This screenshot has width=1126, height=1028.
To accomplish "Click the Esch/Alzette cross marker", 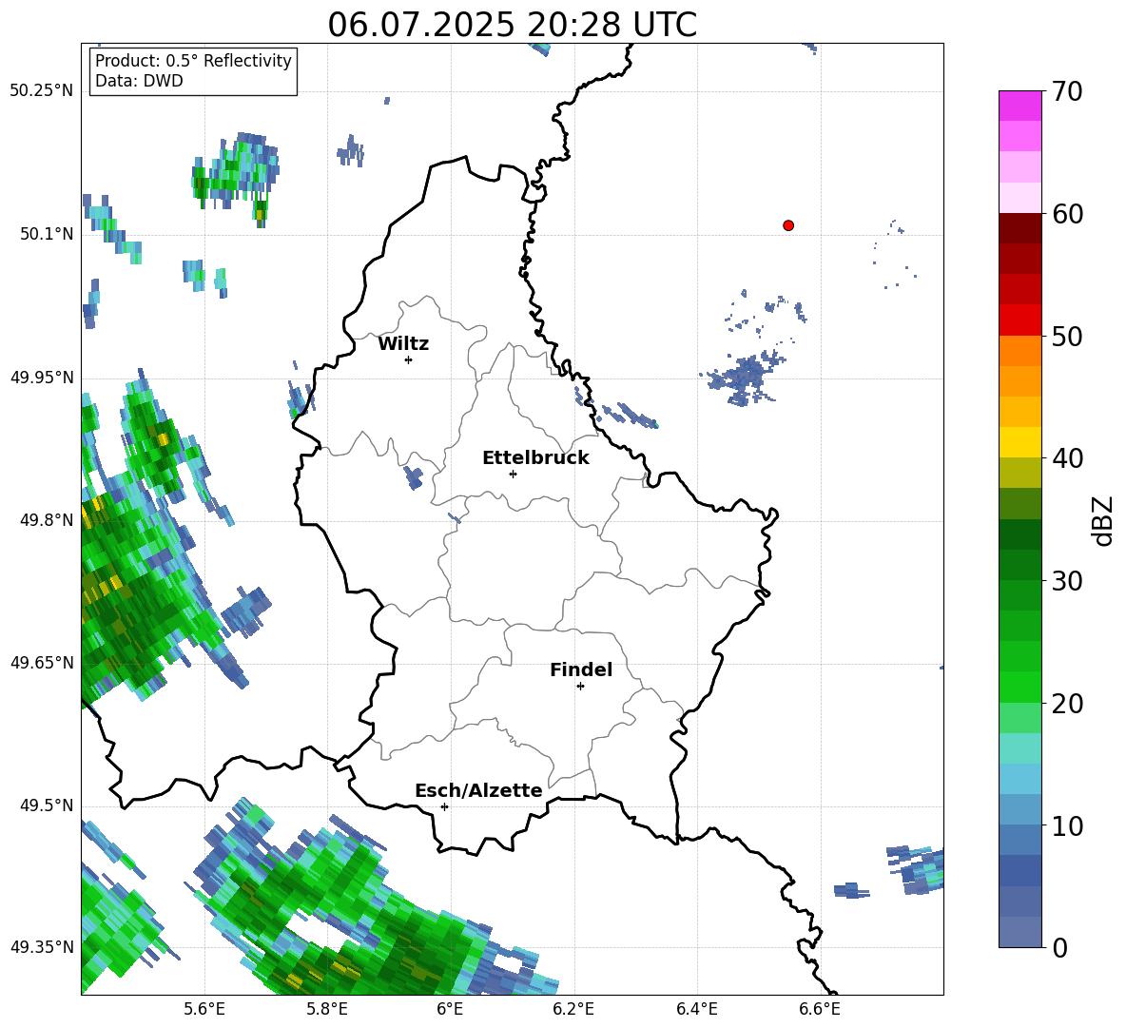I will pos(444,806).
